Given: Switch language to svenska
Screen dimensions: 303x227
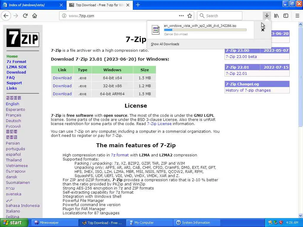Looking at the screenshot, I should click(14, 194).
